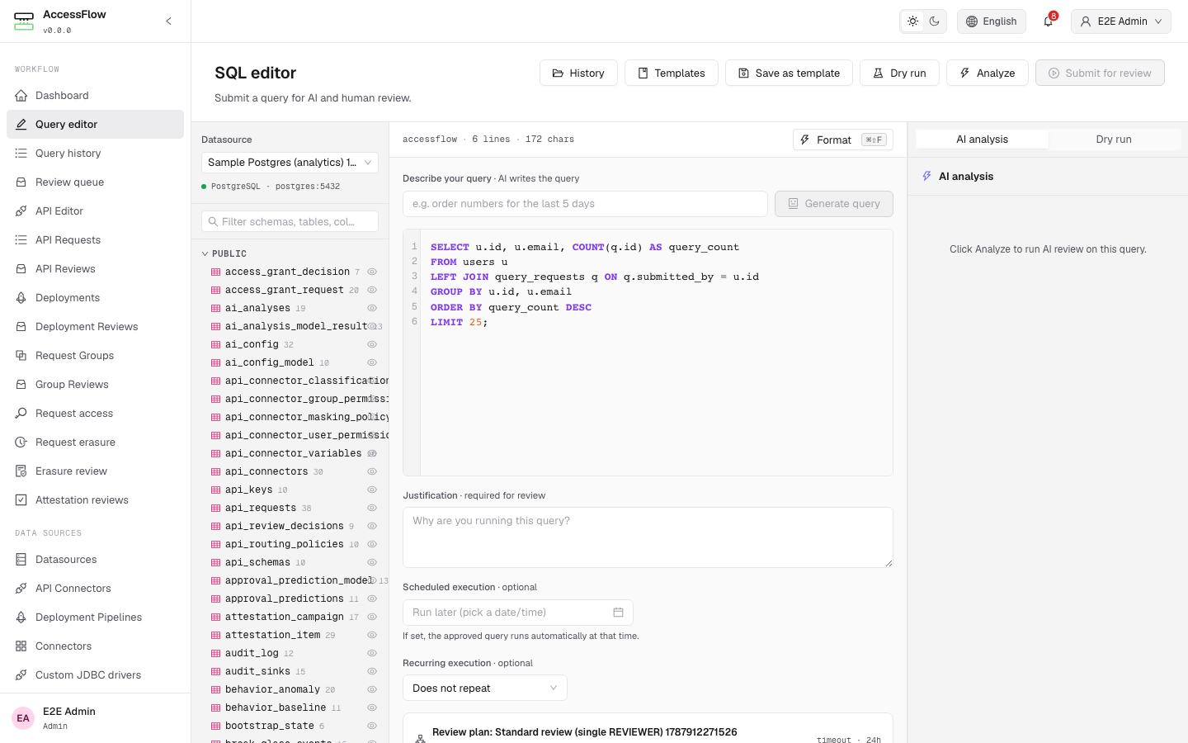Click SQL line 6 LIMIT 25

(x=460, y=323)
